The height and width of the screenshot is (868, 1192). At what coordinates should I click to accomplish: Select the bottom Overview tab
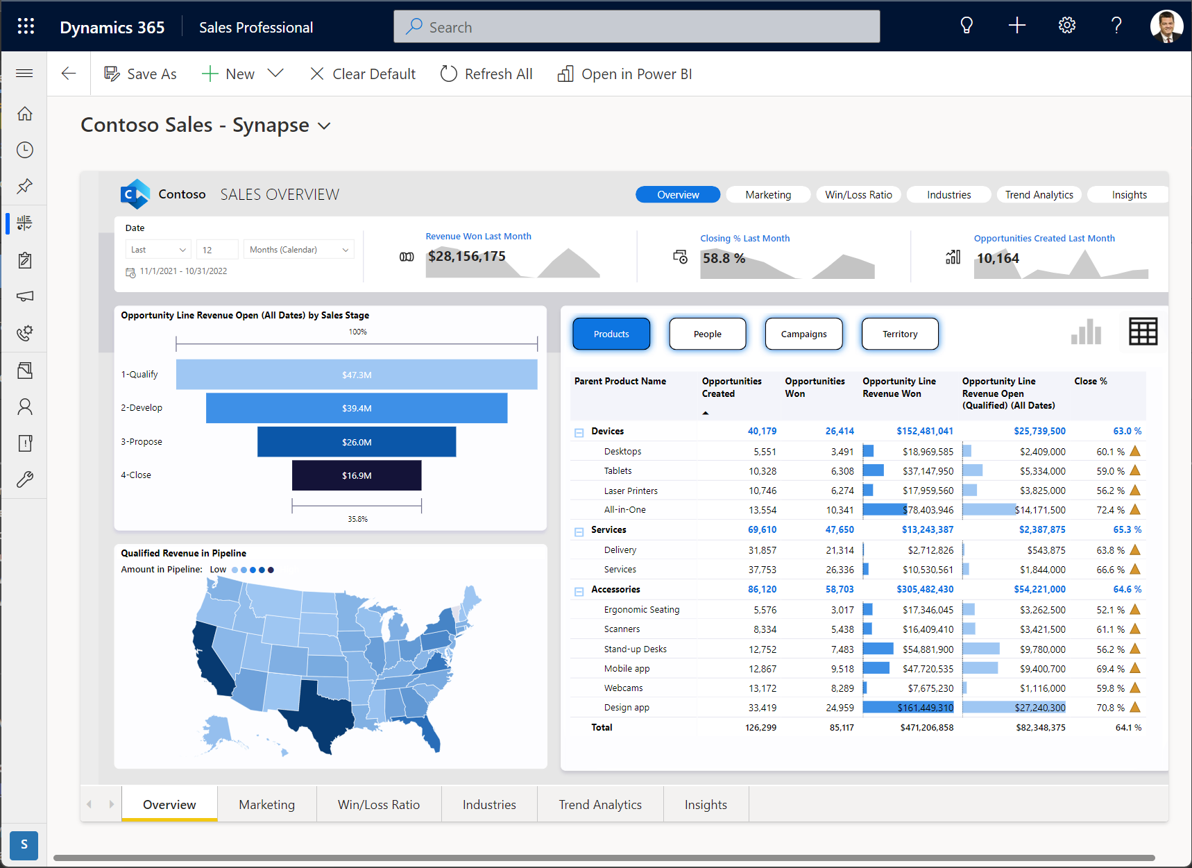click(169, 804)
